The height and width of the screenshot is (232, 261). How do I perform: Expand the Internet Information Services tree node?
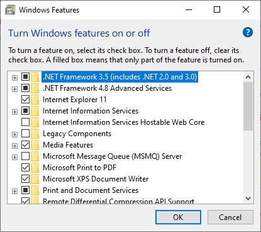(x=14, y=112)
